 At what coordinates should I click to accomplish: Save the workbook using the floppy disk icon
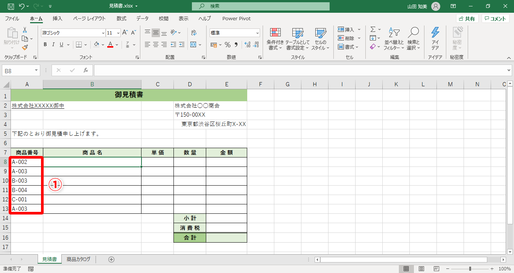tap(11, 6)
